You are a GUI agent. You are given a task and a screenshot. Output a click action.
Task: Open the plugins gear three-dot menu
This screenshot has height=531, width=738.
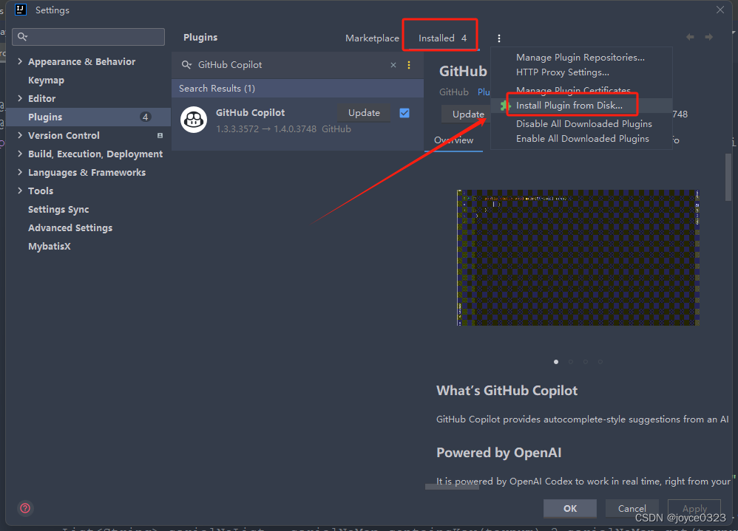point(499,38)
